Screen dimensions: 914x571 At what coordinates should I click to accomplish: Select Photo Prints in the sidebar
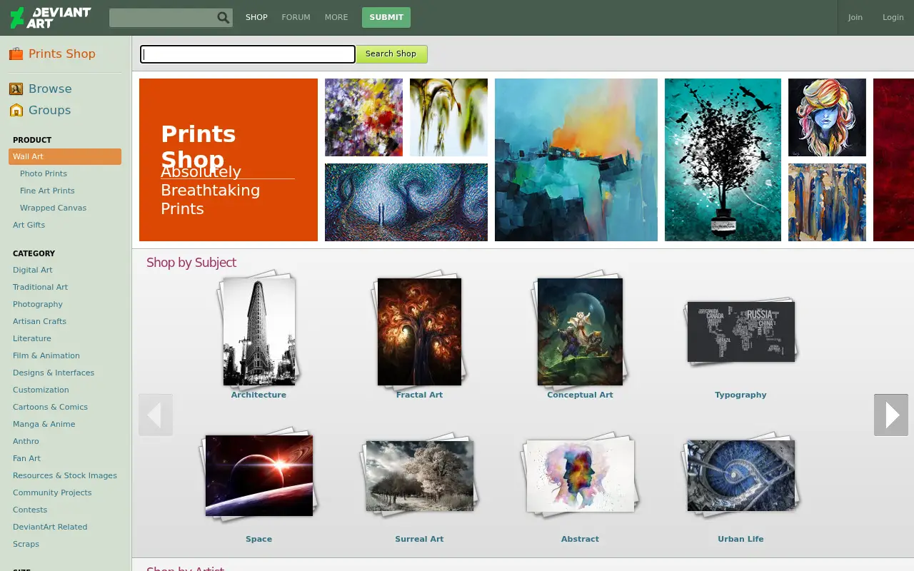[44, 173]
